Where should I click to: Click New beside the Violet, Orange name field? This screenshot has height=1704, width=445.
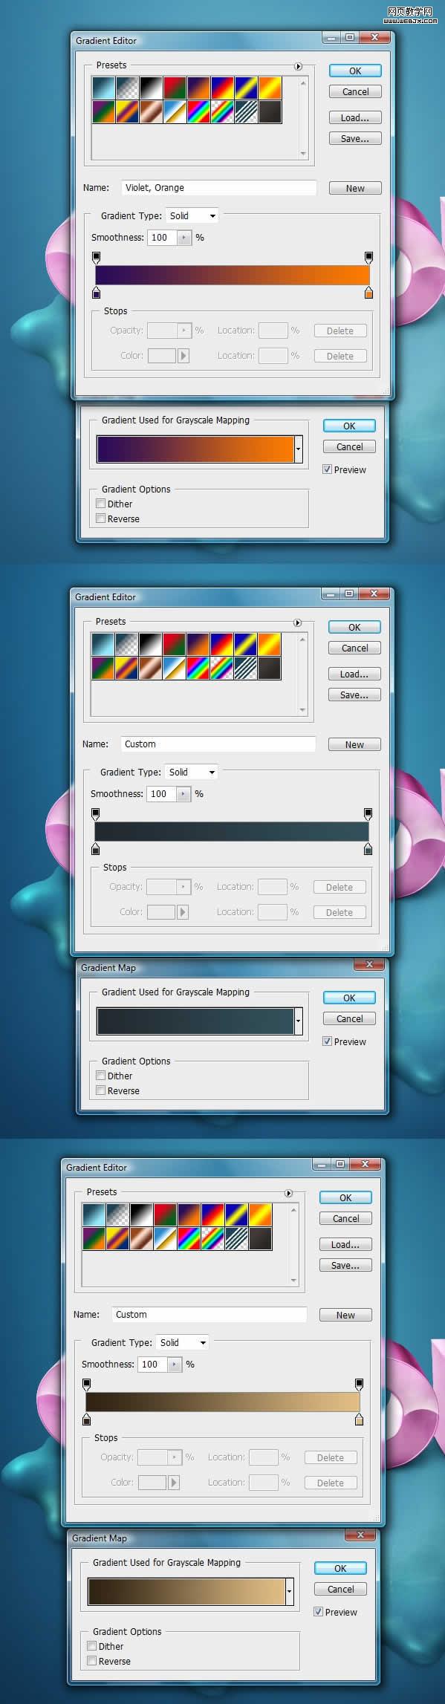(355, 189)
